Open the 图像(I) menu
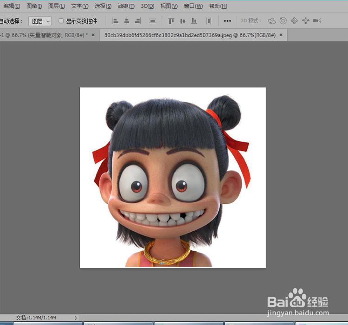This screenshot has height=325, width=348. coord(34,6)
